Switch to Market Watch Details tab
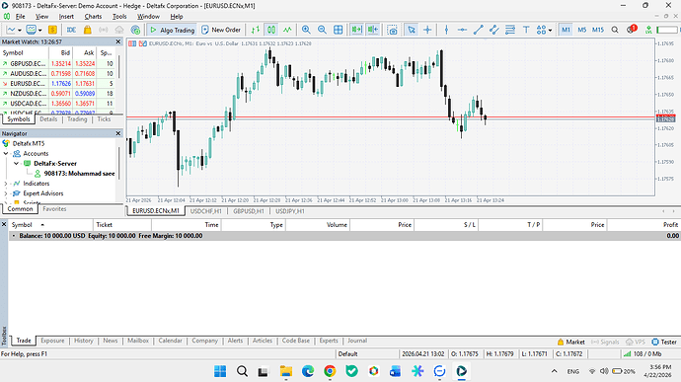The height and width of the screenshot is (382, 681). (48, 119)
